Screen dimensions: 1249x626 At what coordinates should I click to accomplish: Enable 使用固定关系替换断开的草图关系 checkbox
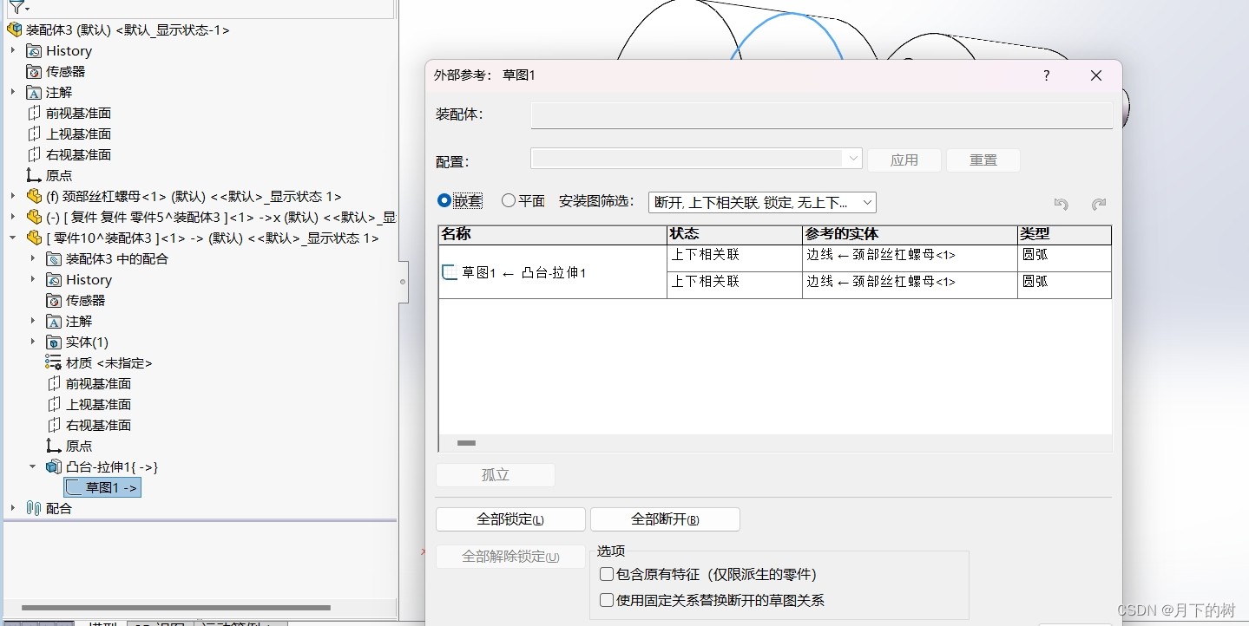click(x=607, y=600)
